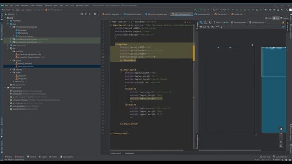Open project panel settings gear
This screenshot has height=164, width=292.
(94, 14)
